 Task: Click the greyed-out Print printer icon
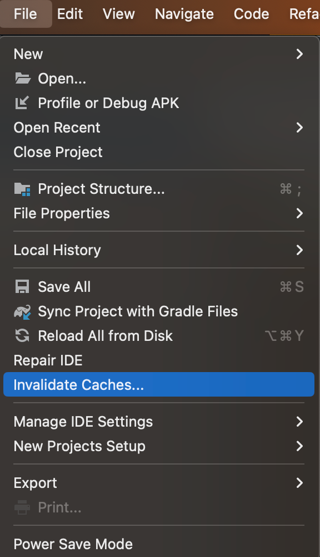22,507
